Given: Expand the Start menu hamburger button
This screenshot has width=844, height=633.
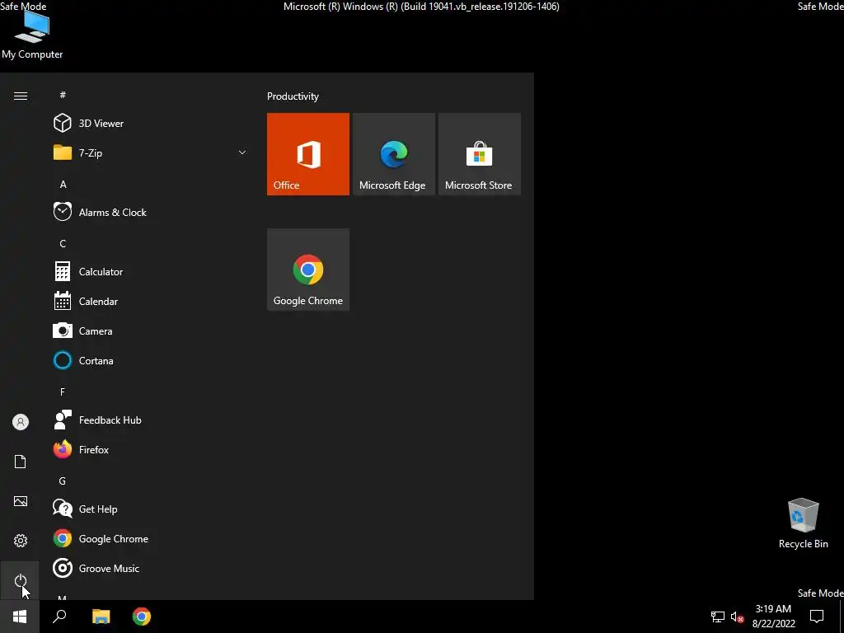Looking at the screenshot, I should pos(21,96).
